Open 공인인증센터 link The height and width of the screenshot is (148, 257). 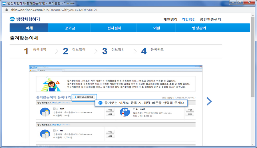click(x=210, y=19)
